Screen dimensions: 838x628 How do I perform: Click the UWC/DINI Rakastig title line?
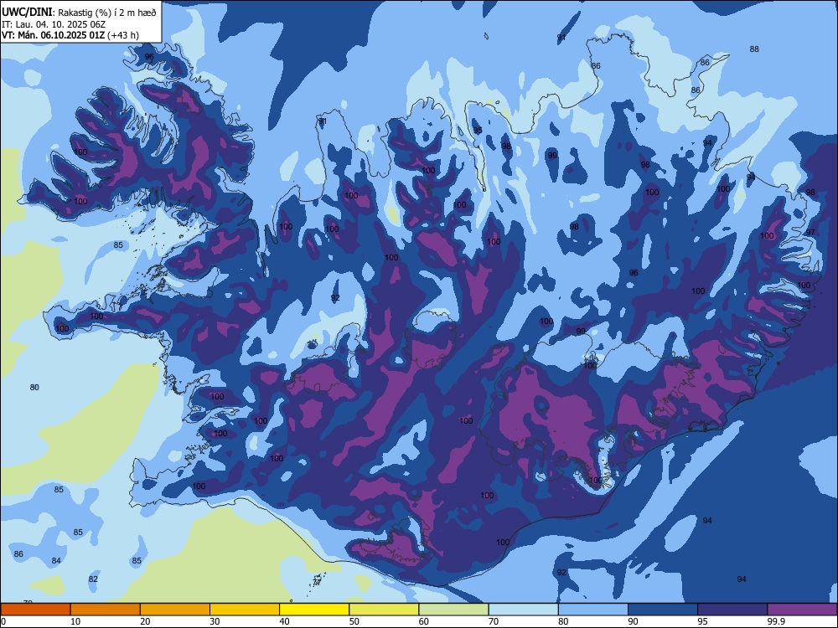(x=79, y=12)
